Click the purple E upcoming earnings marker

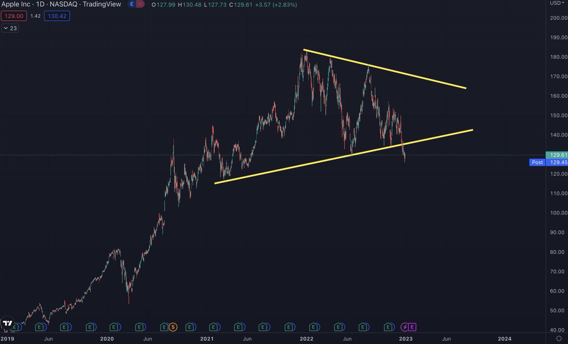pyautogui.click(x=412, y=327)
